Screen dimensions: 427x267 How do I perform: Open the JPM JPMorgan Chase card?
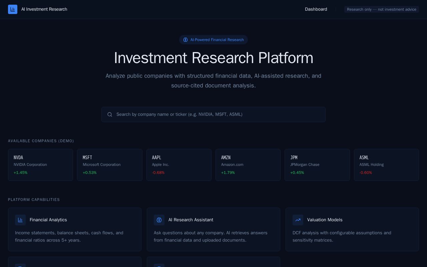[x=317, y=165]
